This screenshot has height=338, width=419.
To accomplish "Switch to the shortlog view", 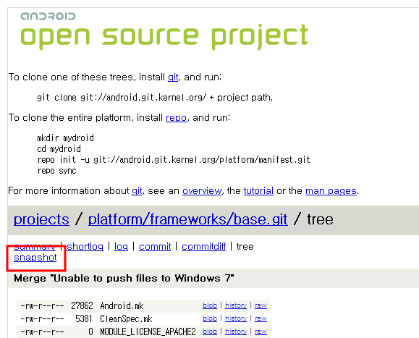I will (x=85, y=246).
